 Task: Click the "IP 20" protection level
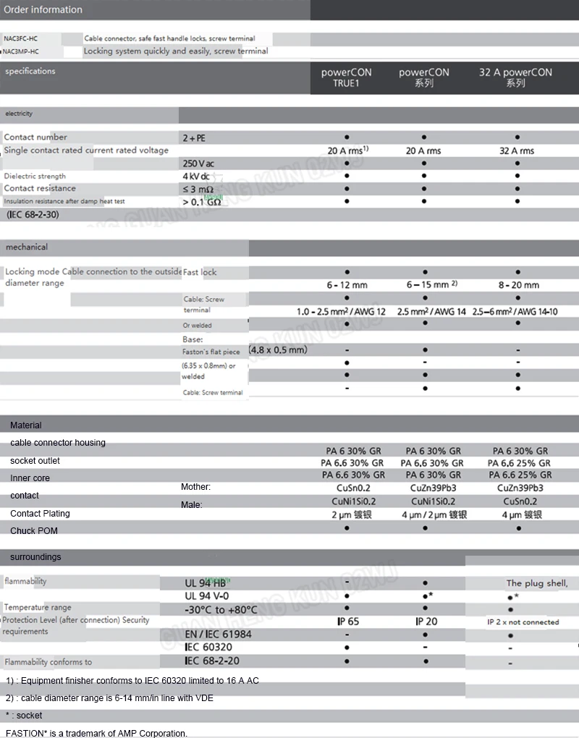(x=426, y=622)
